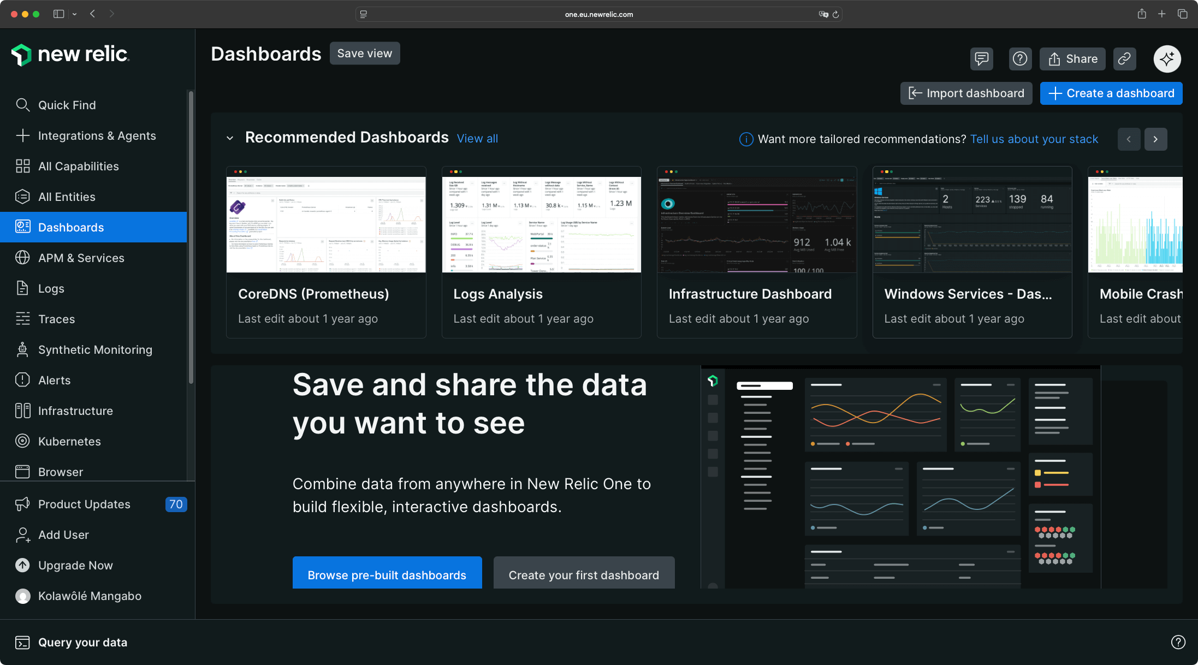Open Quick Find search

click(67, 105)
